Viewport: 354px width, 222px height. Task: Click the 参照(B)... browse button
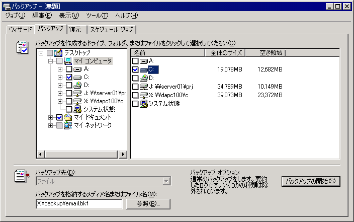tap(148, 204)
